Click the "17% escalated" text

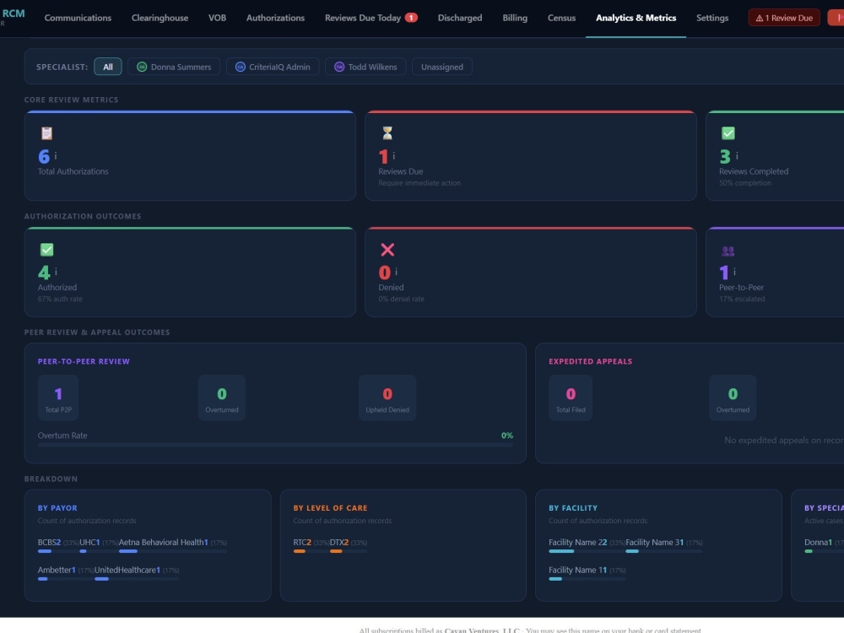point(742,299)
